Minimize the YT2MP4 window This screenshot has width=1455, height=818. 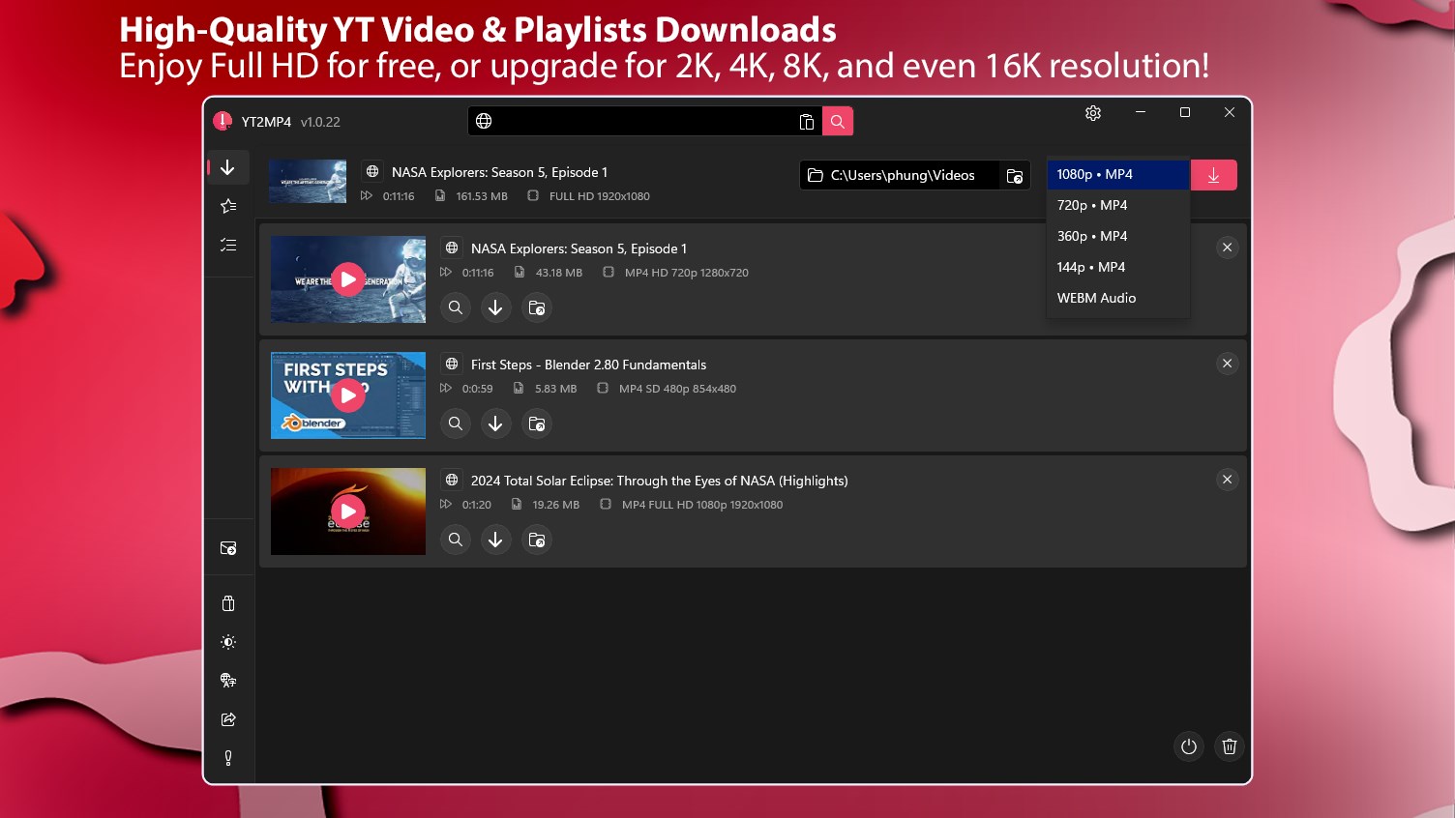[1141, 112]
